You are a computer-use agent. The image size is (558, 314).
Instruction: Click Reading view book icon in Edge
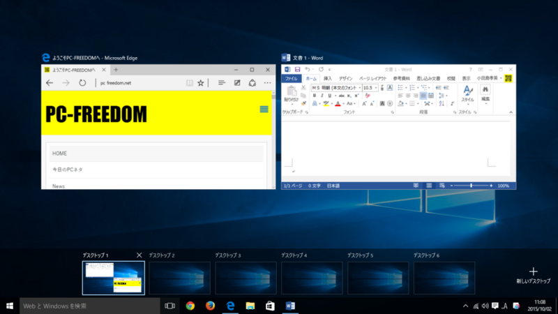tap(190, 83)
